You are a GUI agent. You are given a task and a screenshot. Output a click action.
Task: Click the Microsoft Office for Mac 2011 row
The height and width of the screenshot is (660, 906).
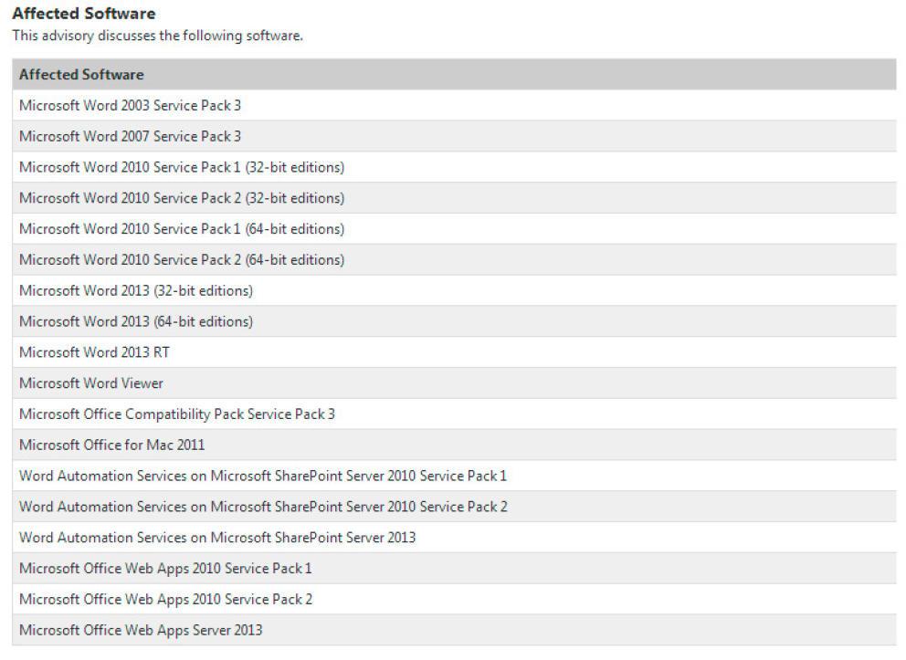111,445
